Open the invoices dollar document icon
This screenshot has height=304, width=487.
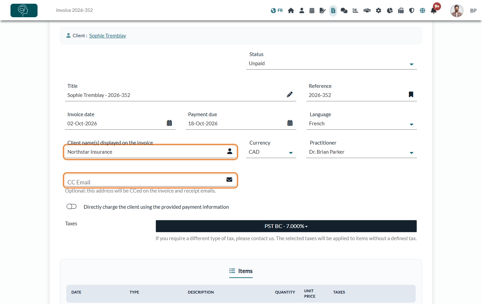(333, 10)
